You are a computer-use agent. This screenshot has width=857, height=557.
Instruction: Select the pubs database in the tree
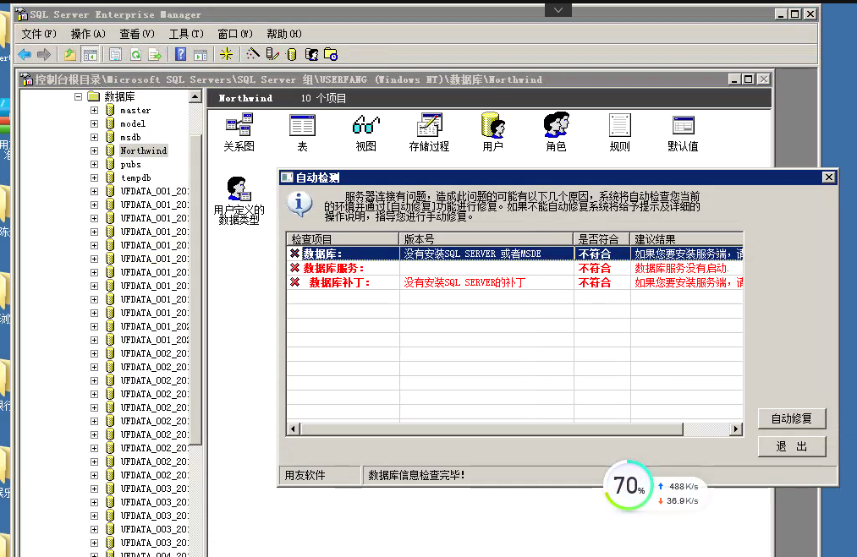coord(130,164)
